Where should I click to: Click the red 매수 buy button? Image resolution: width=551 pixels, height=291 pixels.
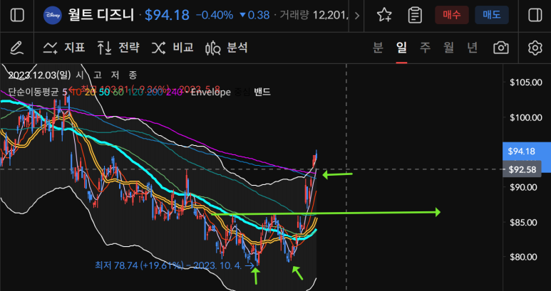point(451,15)
